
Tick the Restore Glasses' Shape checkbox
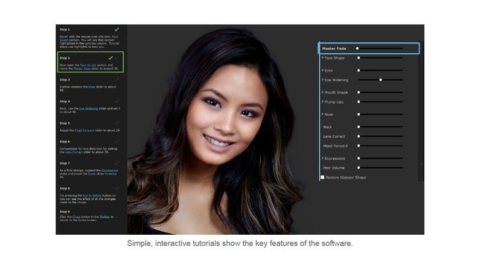point(323,177)
